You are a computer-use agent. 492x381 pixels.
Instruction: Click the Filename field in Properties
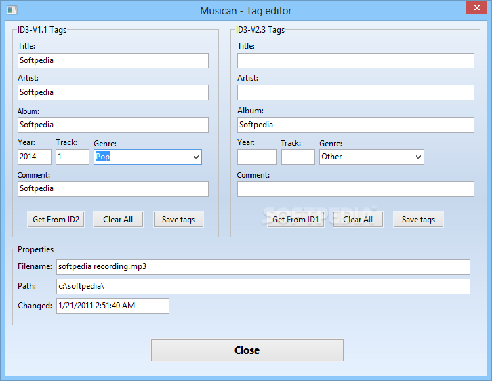pyautogui.click(x=263, y=266)
